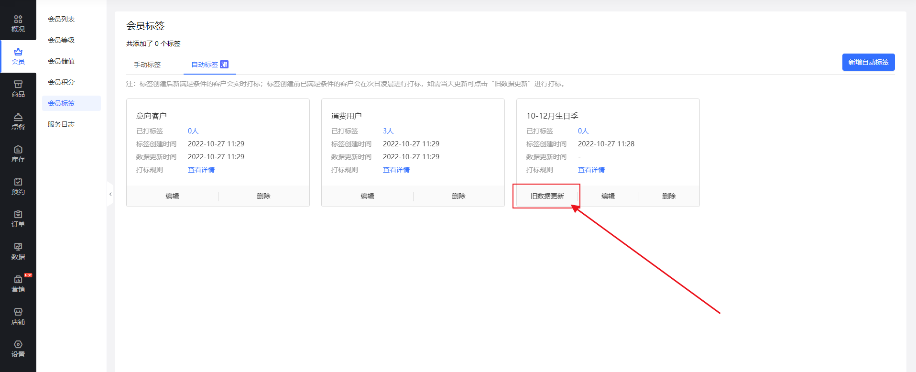Open the 数据 data icon
The width and height of the screenshot is (916, 372).
(18, 252)
